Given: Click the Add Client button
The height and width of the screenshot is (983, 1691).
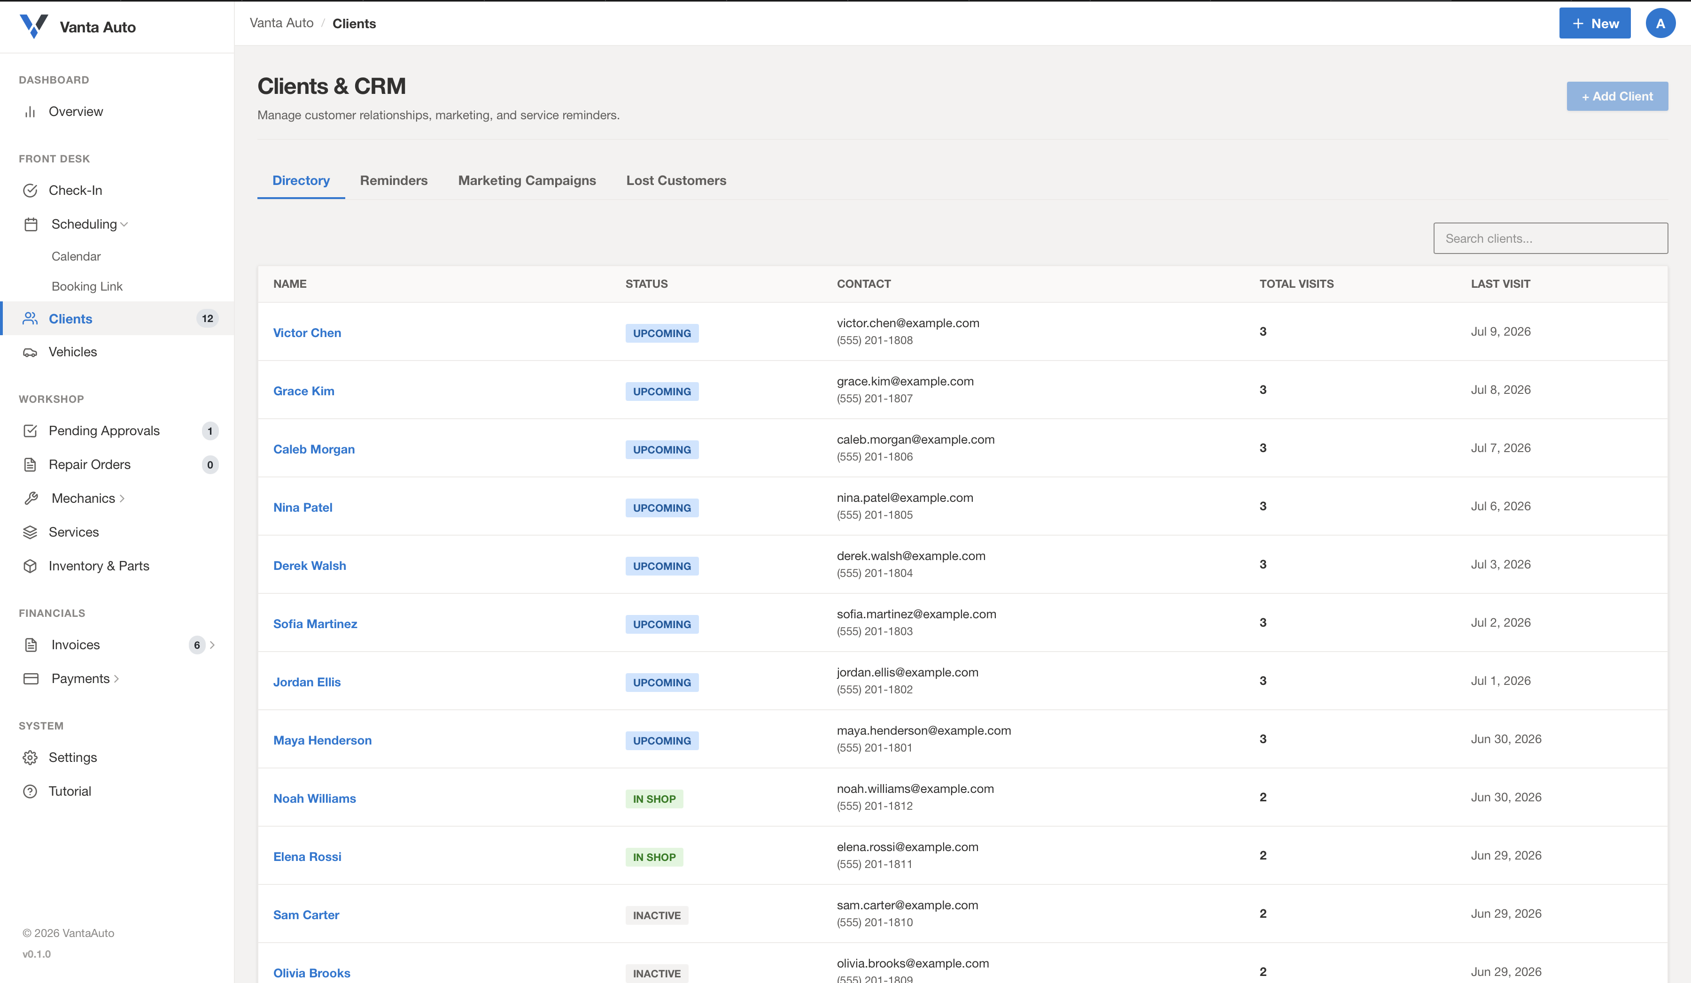Looking at the screenshot, I should point(1617,96).
